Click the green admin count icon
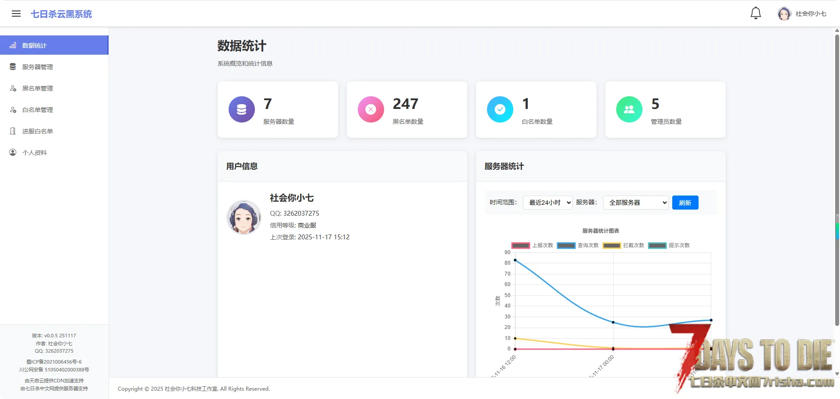 pyautogui.click(x=629, y=109)
